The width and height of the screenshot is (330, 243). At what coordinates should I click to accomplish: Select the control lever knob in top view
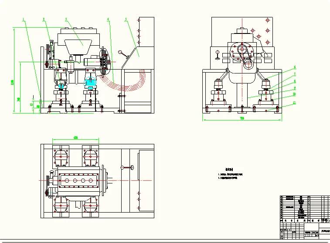(132, 167)
